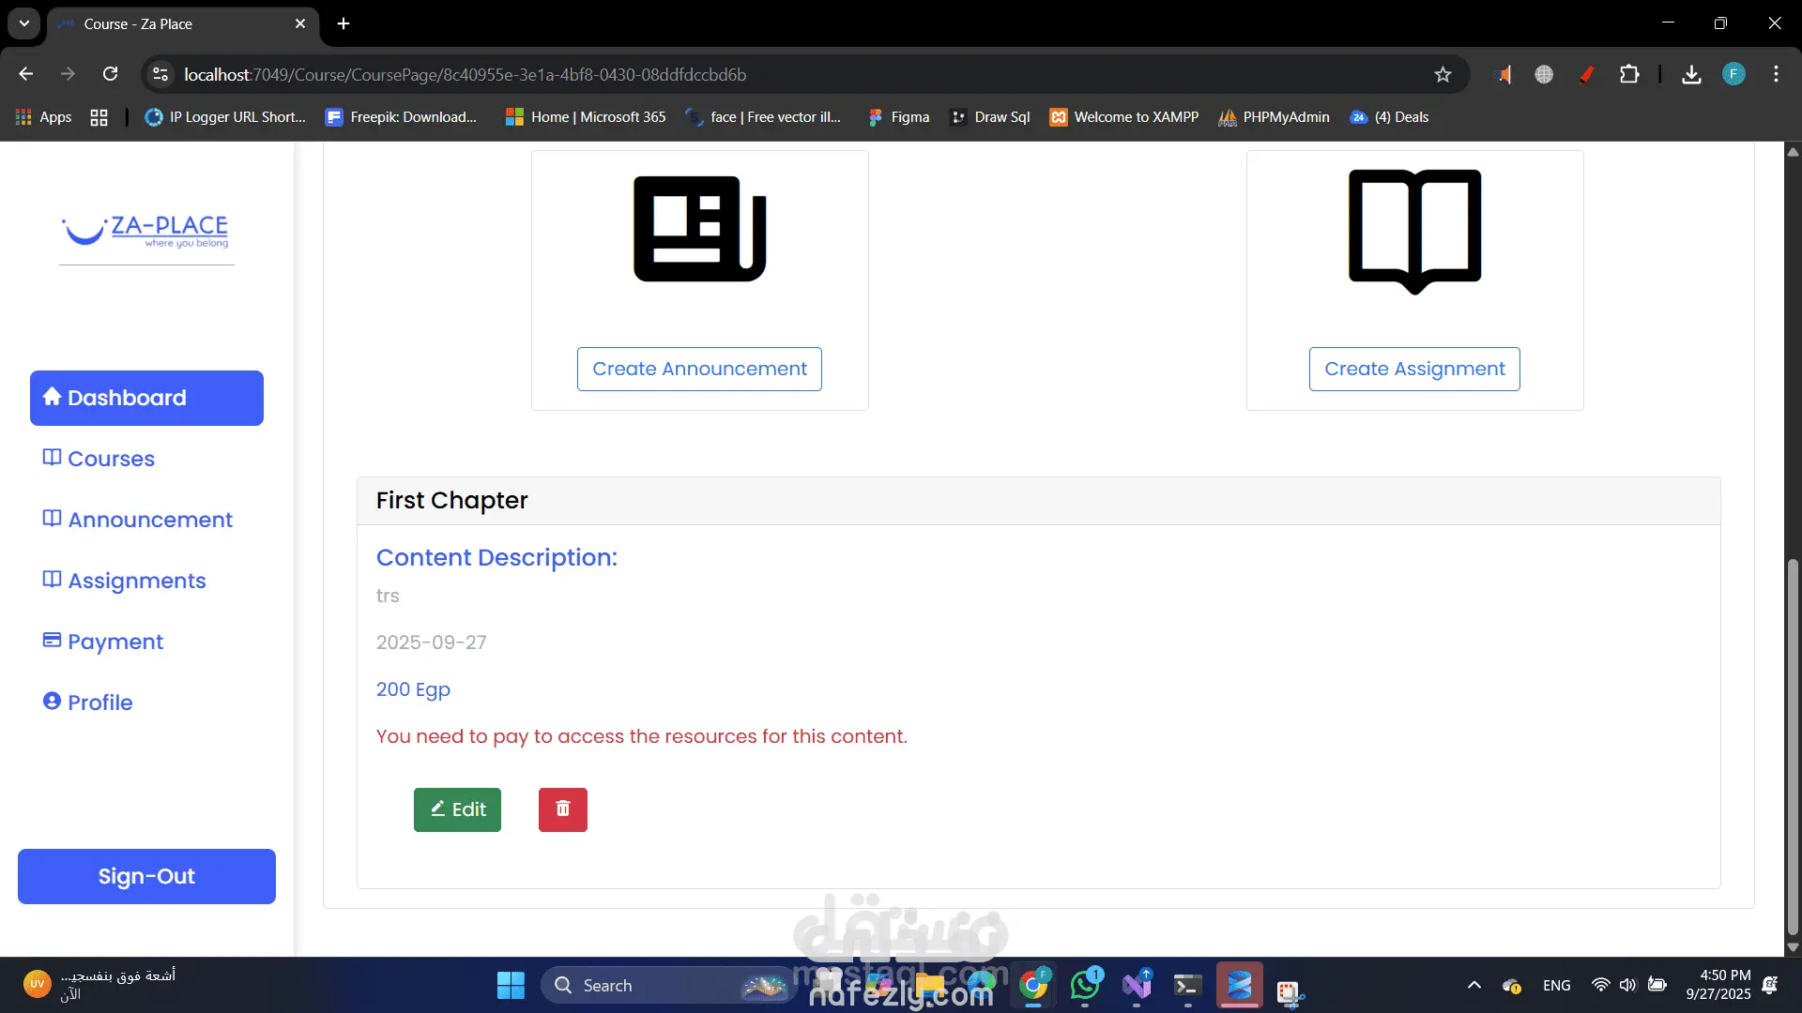1802x1013 pixels.
Task: Click the Sign-Out button
Action: [x=146, y=876]
